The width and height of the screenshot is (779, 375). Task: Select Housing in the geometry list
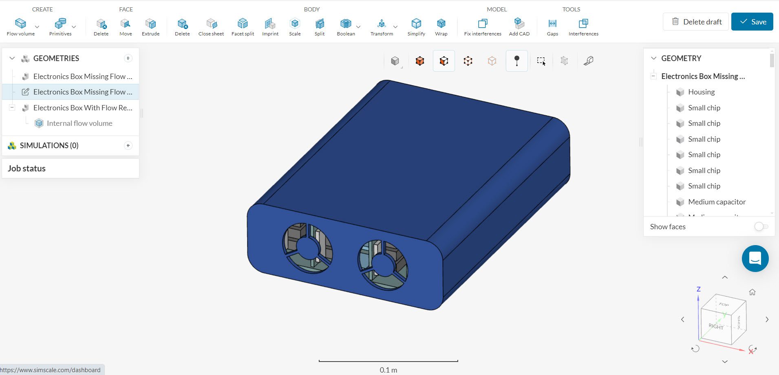[x=701, y=92]
